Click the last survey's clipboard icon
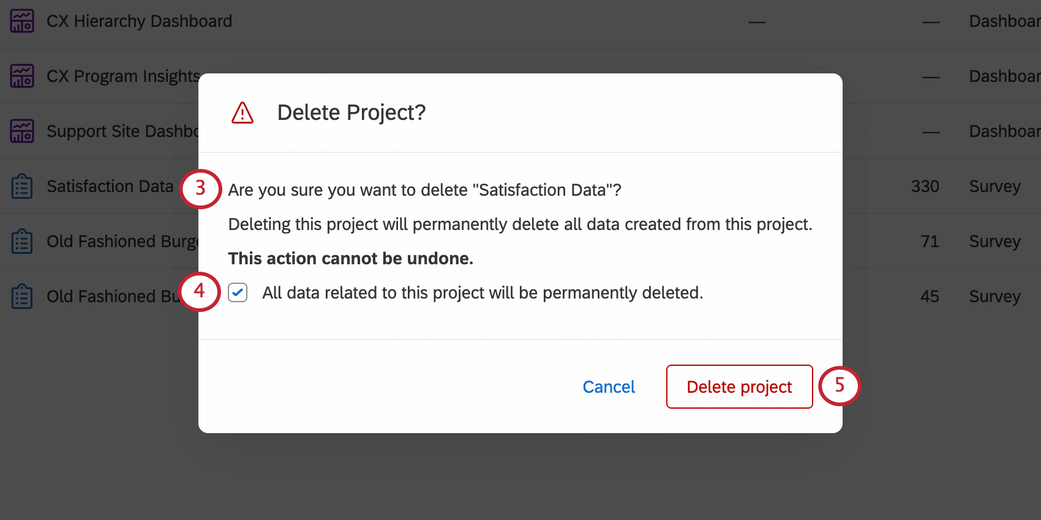This screenshot has height=520, width=1041. pos(21,296)
